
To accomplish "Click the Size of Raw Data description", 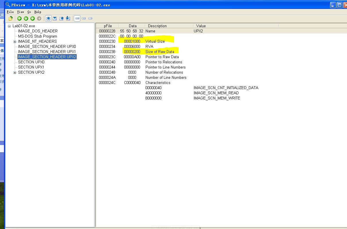I will click(x=160, y=52).
